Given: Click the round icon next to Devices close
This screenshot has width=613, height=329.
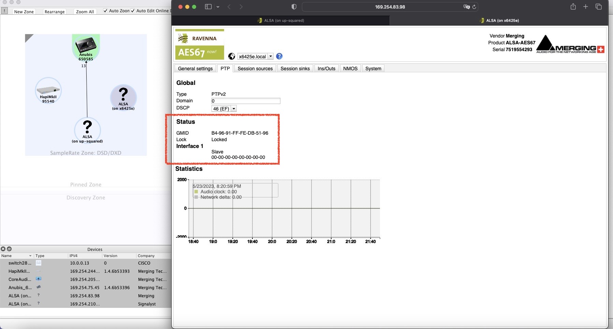Looking at the screenshot, I should 9,249.
